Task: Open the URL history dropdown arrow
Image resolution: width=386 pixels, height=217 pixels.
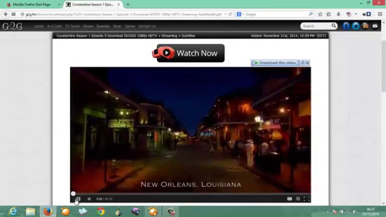Action: 225,14
